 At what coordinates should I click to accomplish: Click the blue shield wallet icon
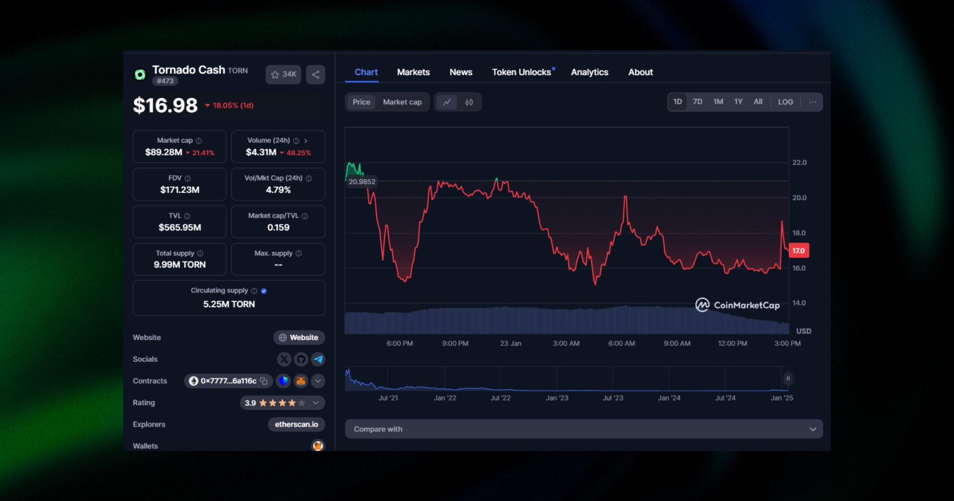tap(283, 381)
